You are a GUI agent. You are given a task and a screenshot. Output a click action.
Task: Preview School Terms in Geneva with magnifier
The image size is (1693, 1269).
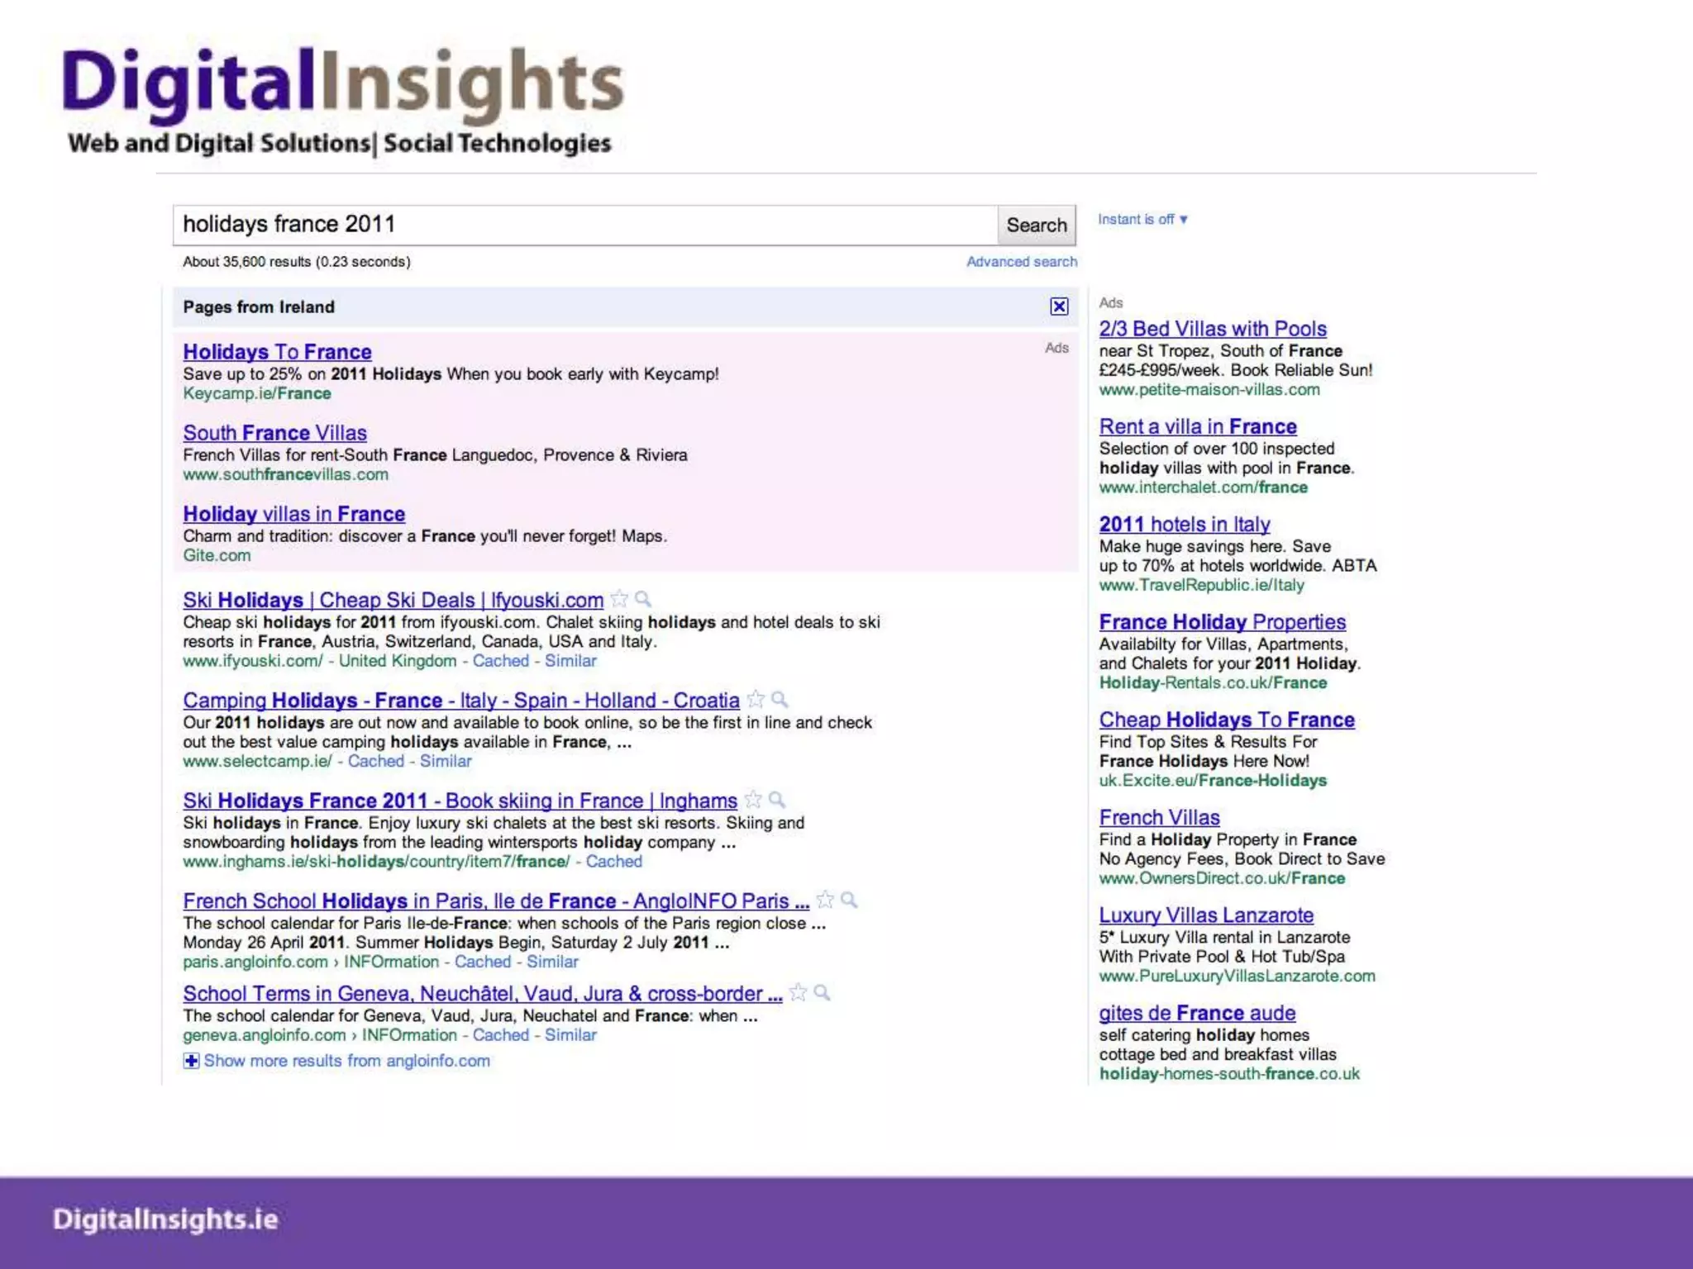822,992
